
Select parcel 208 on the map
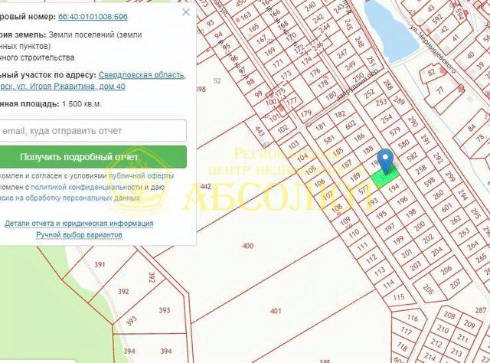pyautogui.click(x=449, y=315)
